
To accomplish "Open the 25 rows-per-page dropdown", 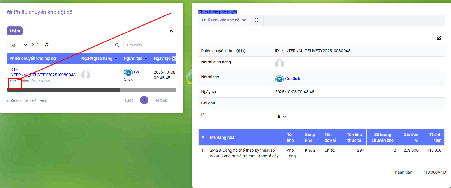I will pyautogui.click(x=17, y=45).
